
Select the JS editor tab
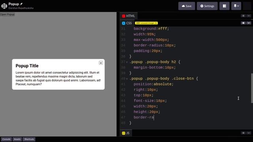pos(126,133)
